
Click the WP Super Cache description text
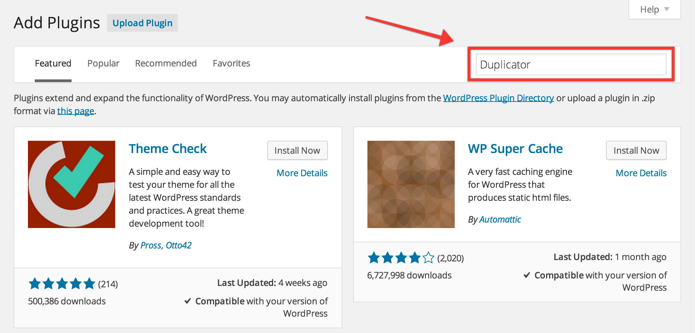pyautogui.click(x=520, y=185)
